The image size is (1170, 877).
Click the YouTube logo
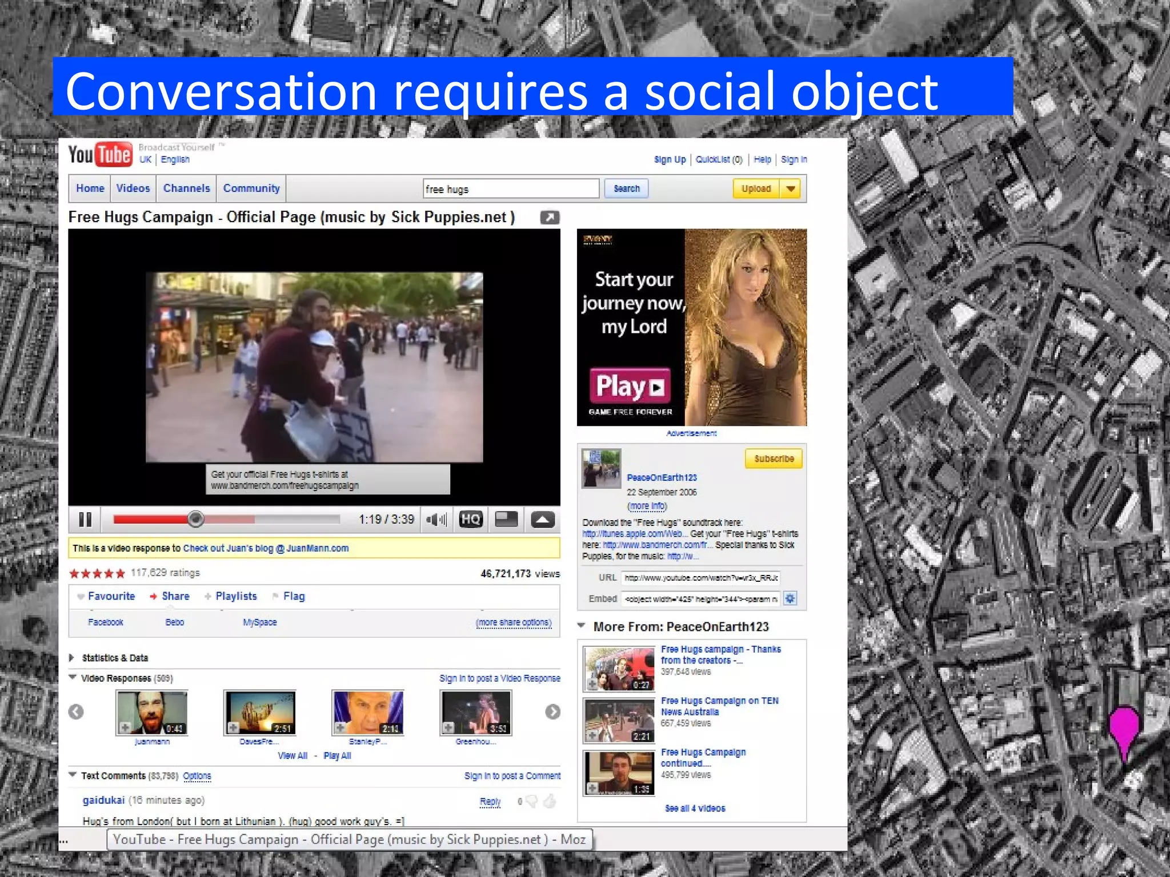(x=101, y=154)
